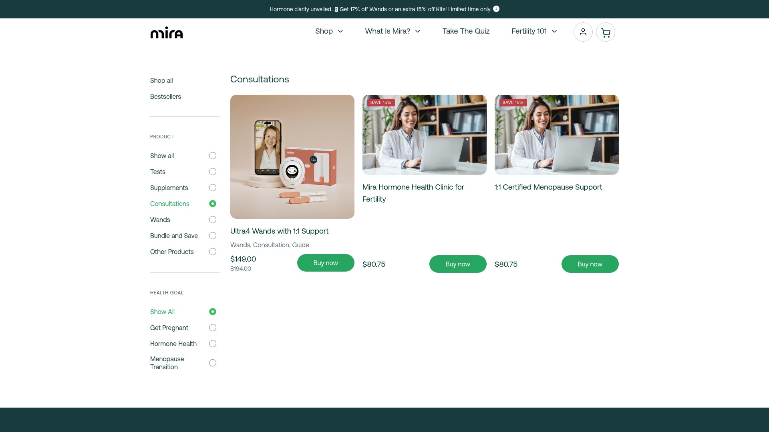Open the Certified Menopause Support image
This screenshot has width=769, height=432.
pyautogui.click(x=557, y=135)
